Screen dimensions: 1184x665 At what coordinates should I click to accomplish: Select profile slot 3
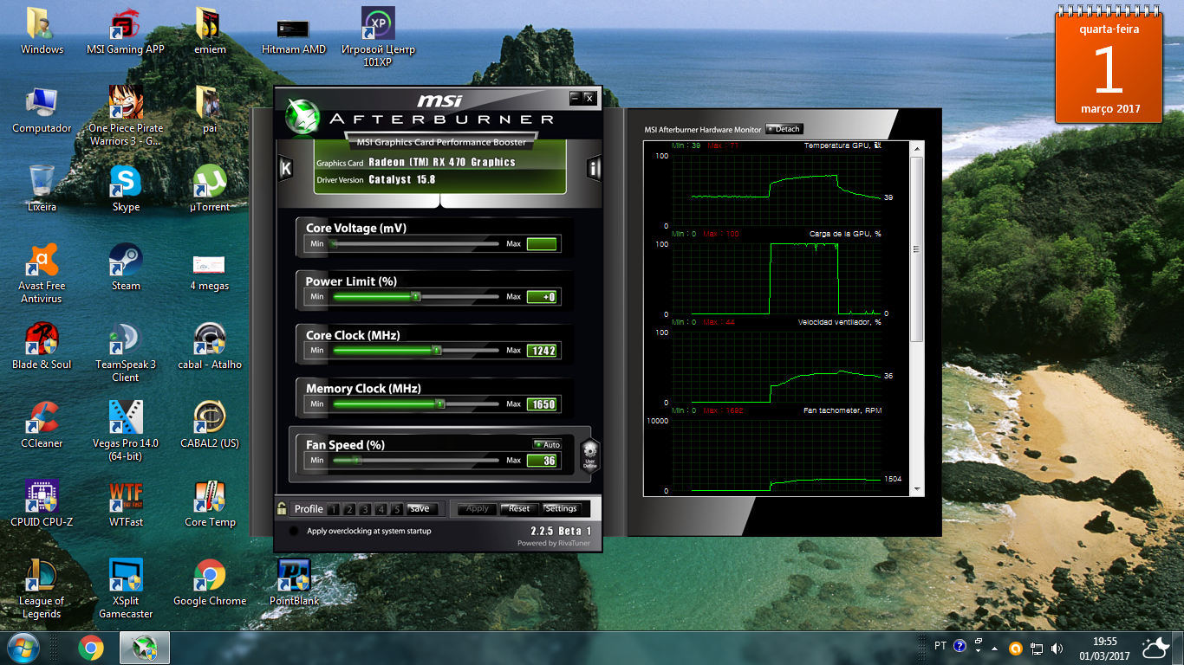(x=366, y=509)
